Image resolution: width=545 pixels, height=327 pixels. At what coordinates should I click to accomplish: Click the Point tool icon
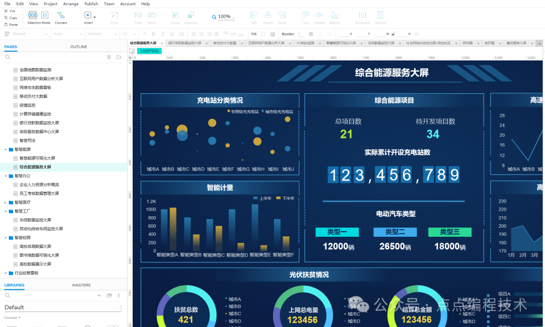click(114, 15)
